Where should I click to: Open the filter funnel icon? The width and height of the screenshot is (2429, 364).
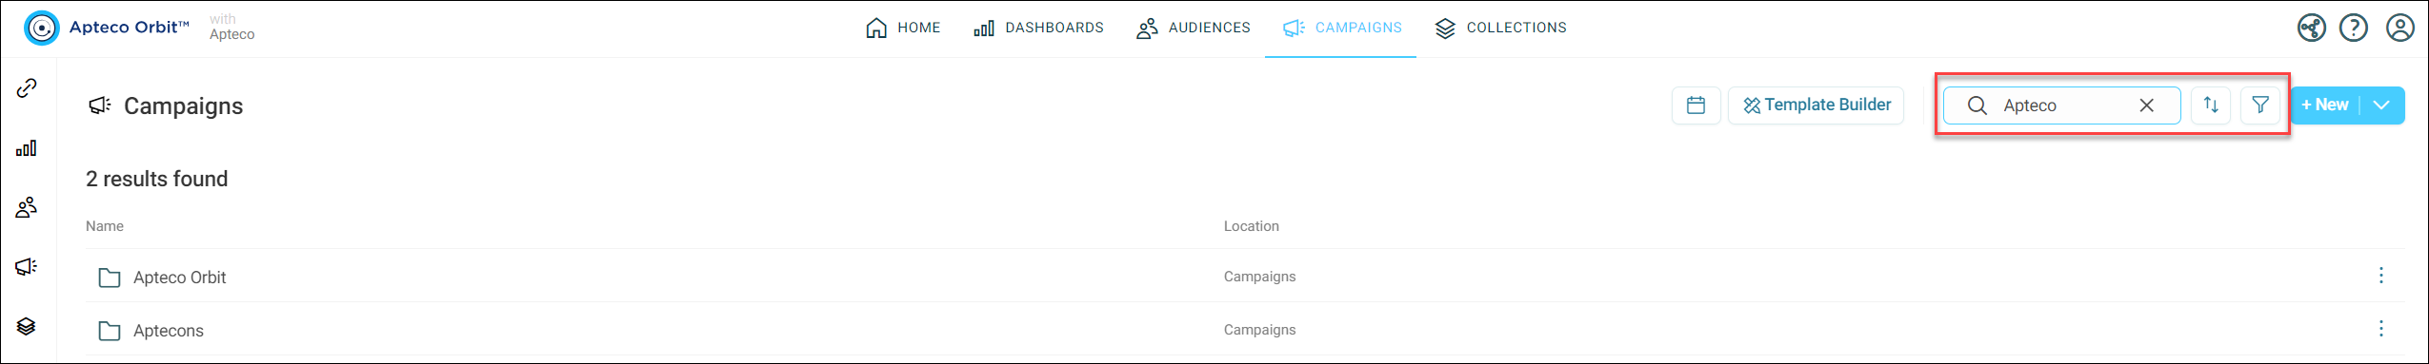tap(2260, 105)
